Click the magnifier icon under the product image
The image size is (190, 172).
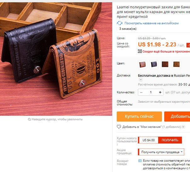point(29,119)
